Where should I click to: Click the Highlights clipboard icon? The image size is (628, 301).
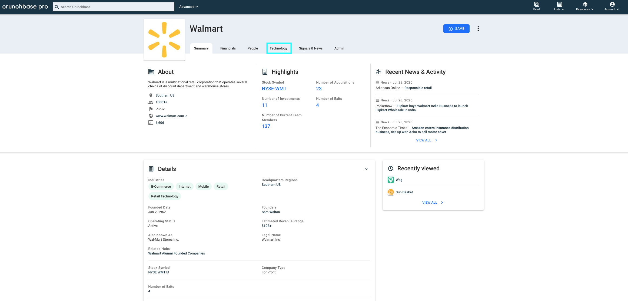pyautogui.click(x=265, y=72)
